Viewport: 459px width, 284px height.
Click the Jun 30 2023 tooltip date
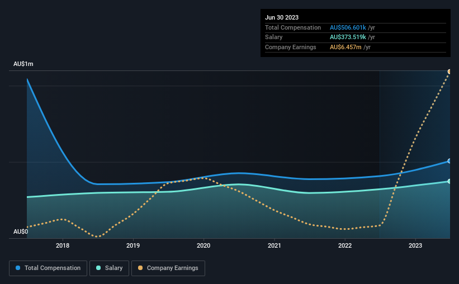tap(282, 17)
